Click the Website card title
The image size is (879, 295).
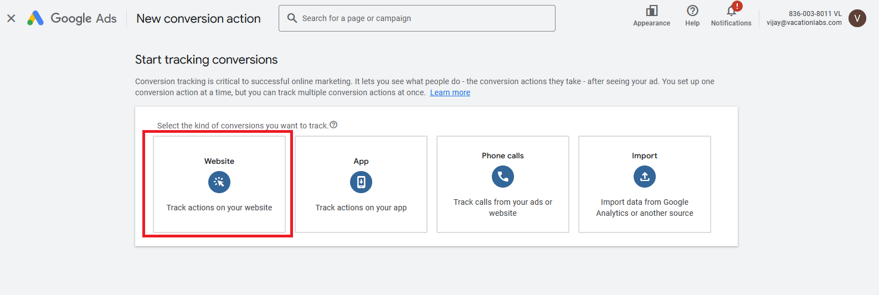click(x=219, y=161)
